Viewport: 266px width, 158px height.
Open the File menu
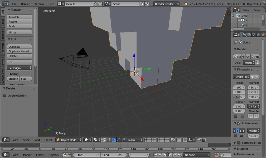14,4
